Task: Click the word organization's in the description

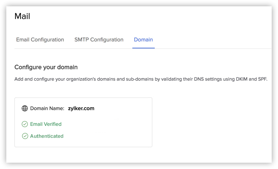Action: tap(81, 79)
